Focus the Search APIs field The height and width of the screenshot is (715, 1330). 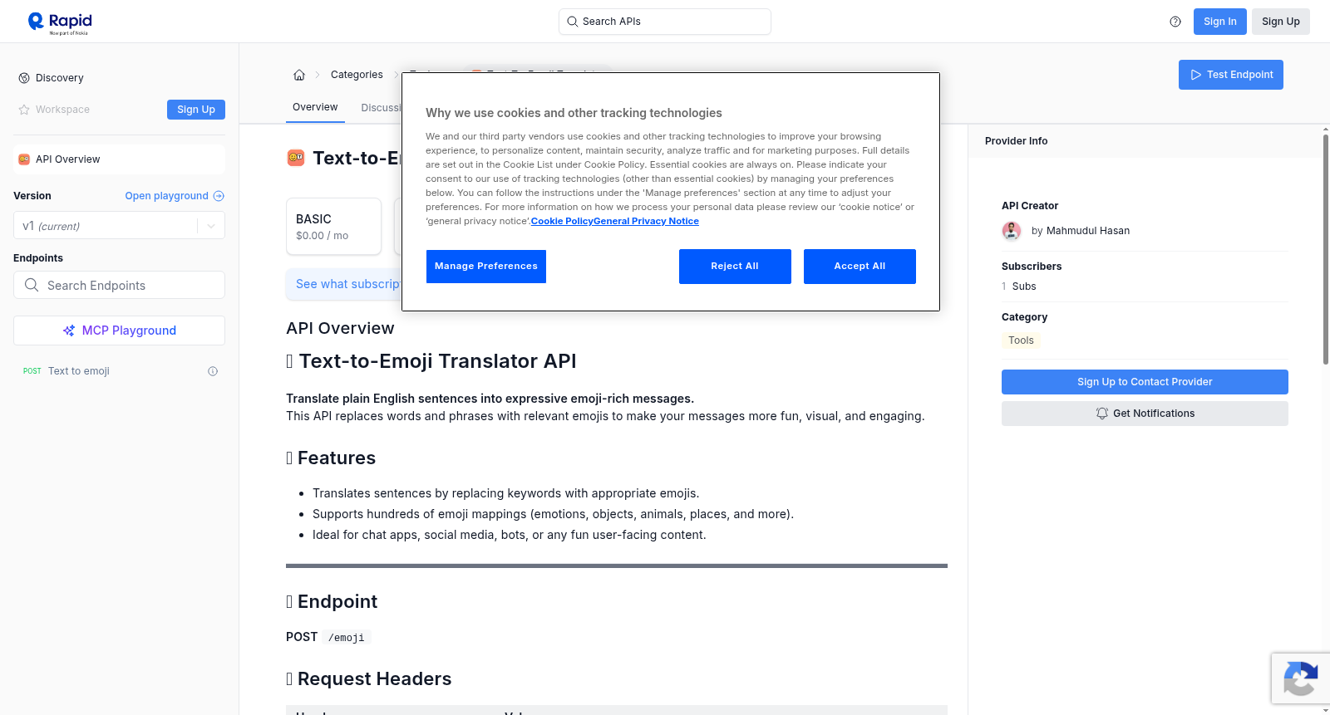point(665,22)
